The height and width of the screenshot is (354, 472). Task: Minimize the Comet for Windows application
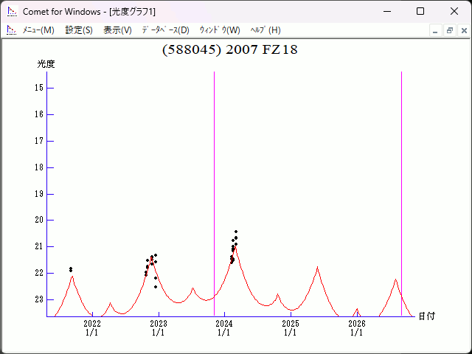(386, 12)
